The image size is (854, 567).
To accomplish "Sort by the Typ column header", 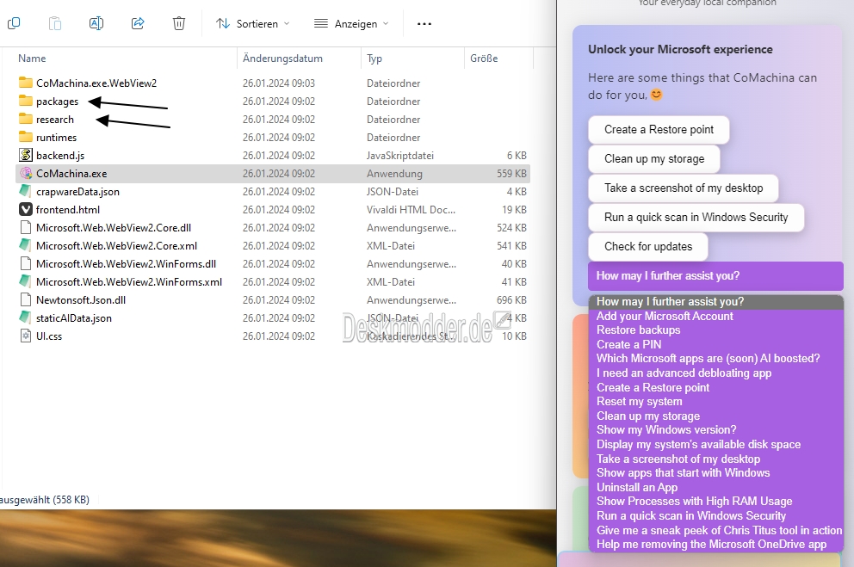I will 374,59.
